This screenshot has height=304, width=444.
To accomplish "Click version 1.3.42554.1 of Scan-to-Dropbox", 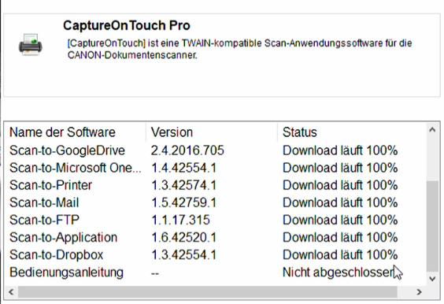I will point(183,255).
